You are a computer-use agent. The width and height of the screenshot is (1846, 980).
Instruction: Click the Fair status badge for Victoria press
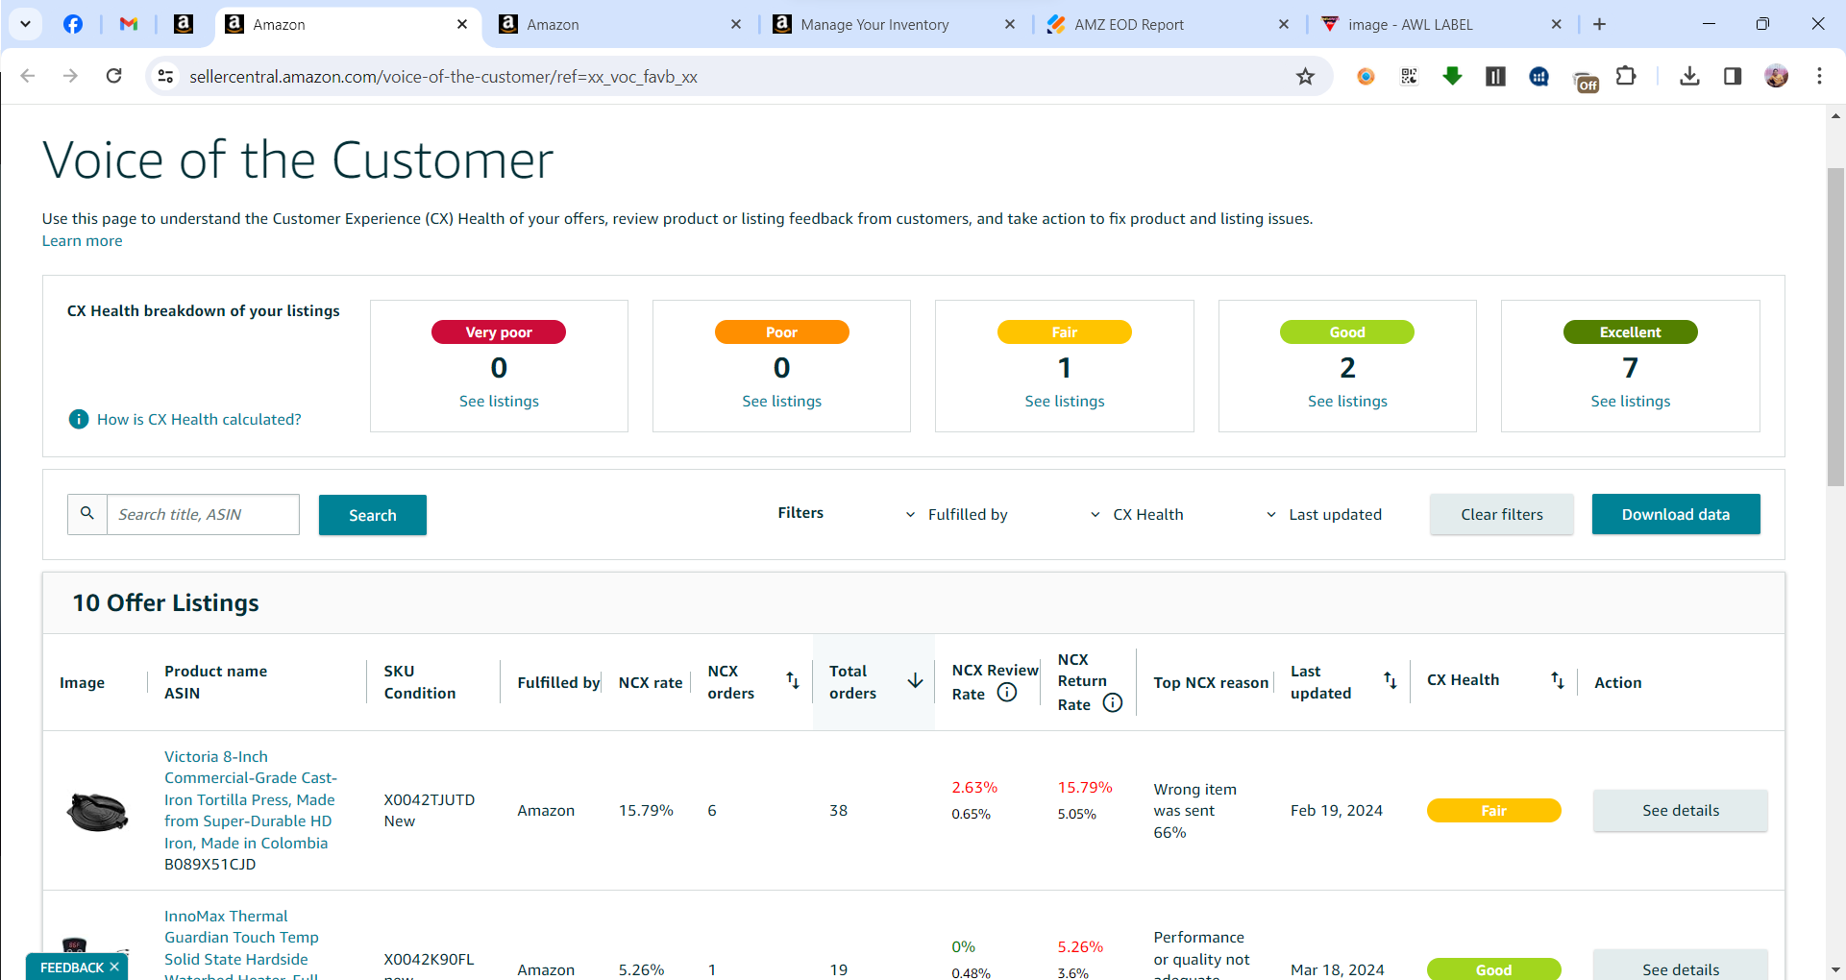pos(1493,811)
